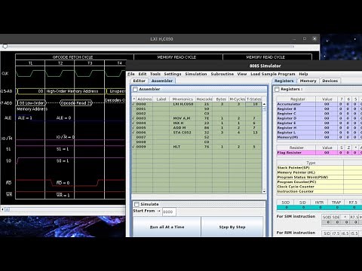Image resolution: width=362 pixels, height=271 pixels.
Task: Click the M-Cycles column header
Action: tap(238, 99)
